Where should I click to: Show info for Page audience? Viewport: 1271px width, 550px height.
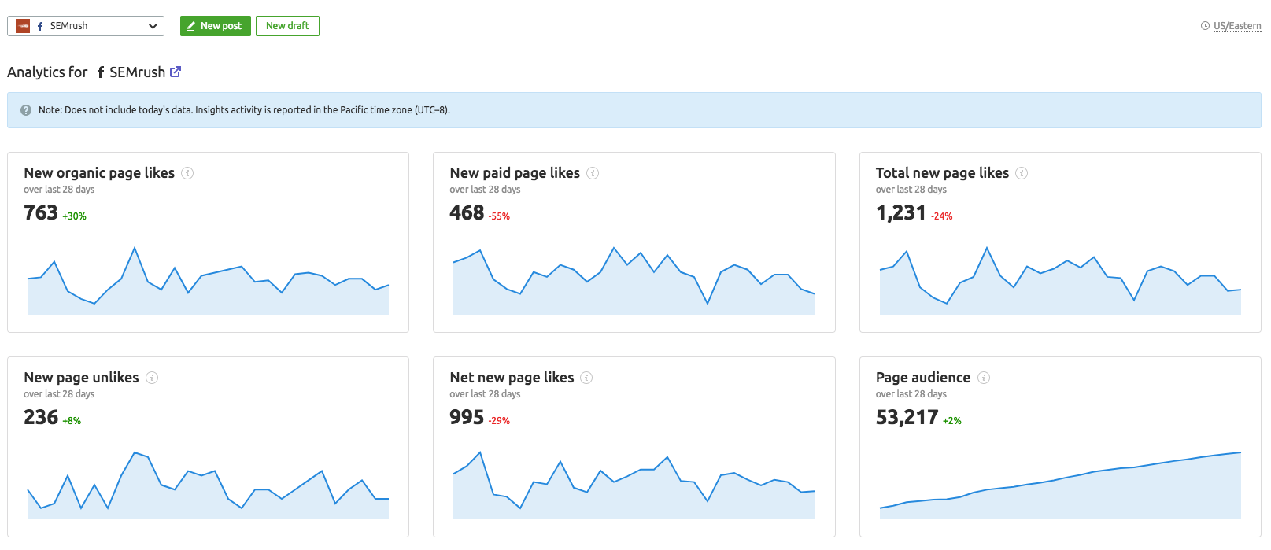click(984, 378)
